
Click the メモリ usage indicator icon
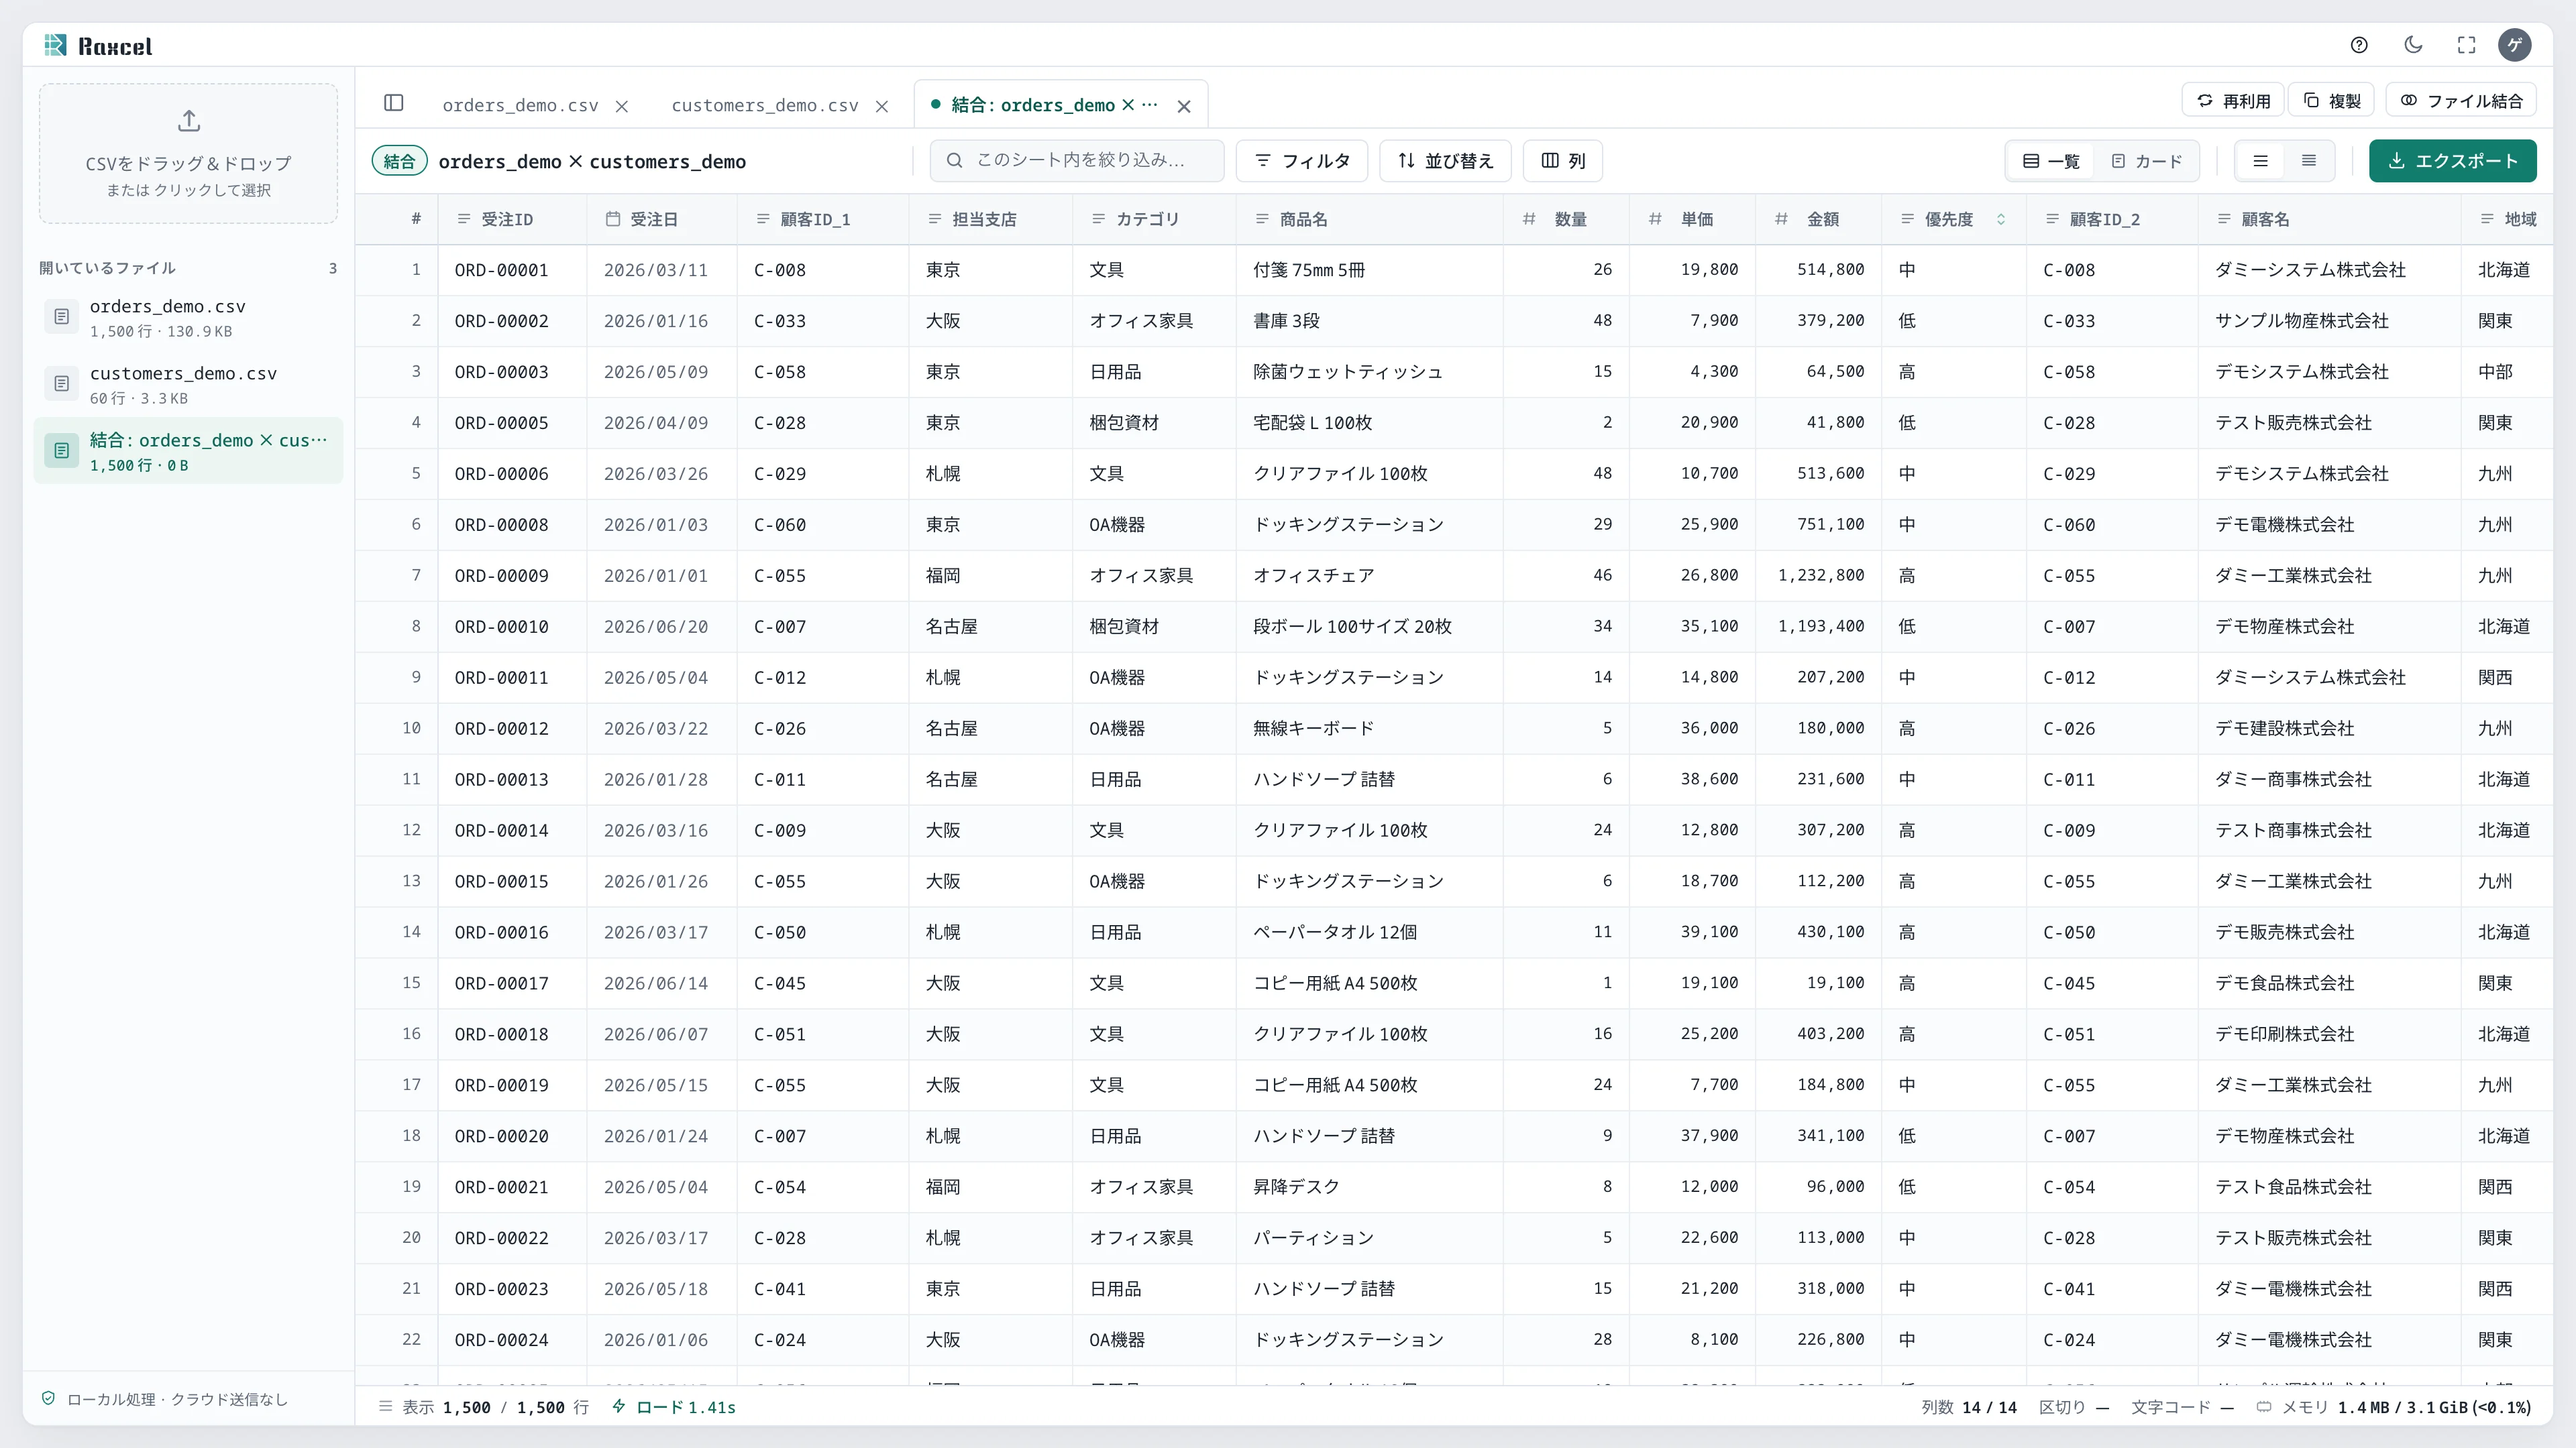pyautogui.click(x=2263, y=1407)
